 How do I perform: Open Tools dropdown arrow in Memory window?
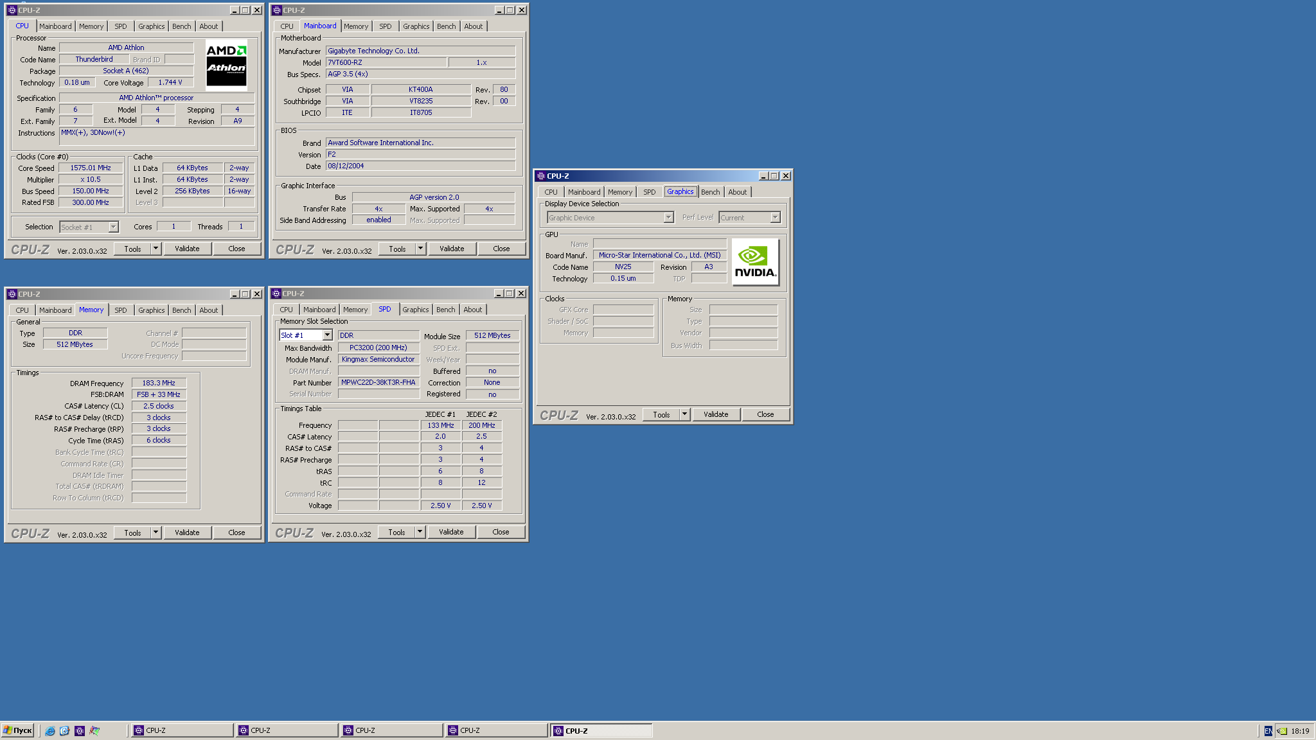point(156,533)
